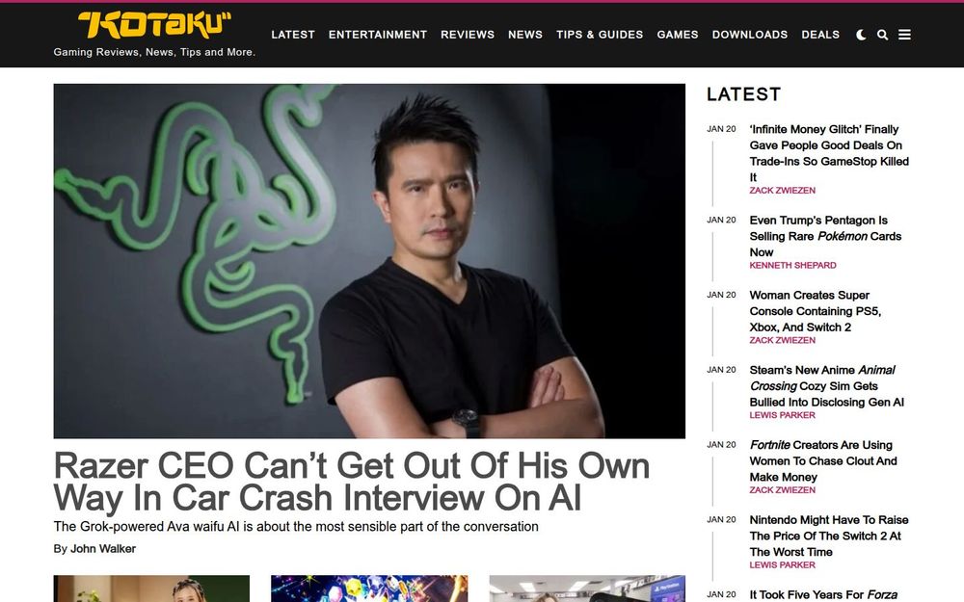
Task: Toggle dark mode moon icon
Action: coord(861,35)
